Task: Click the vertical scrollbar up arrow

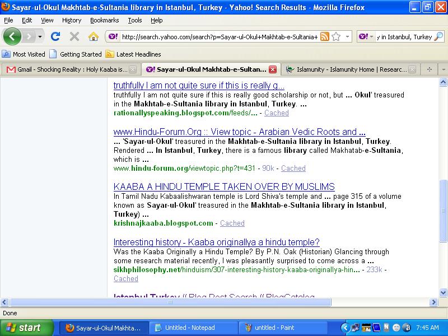Action: (x=443, y=82)
